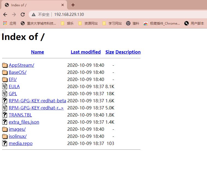Viewport: 207px width, 180px height.
Task: Open the images/ directory link
Action: click(x=17, y=129)
